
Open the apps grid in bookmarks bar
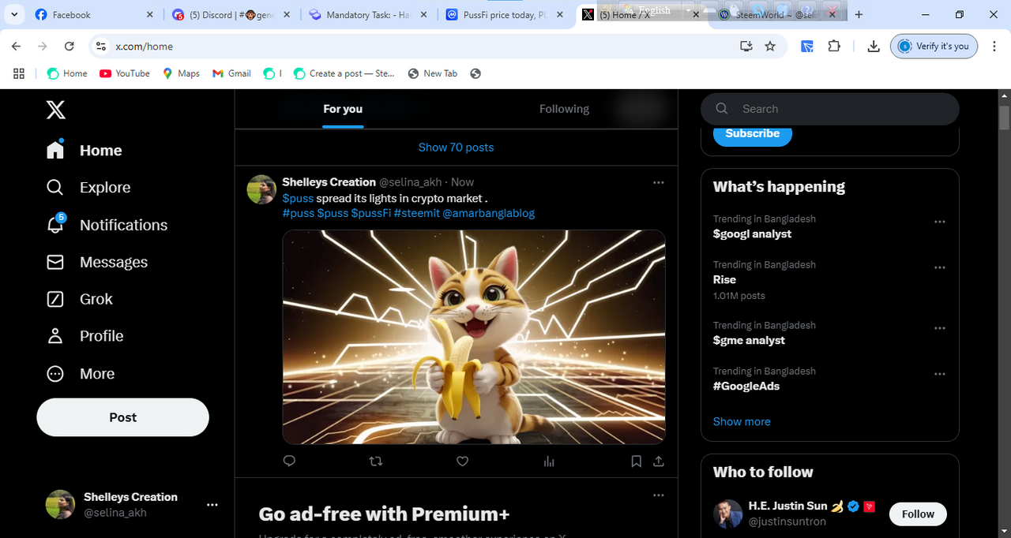pos(19,73)
